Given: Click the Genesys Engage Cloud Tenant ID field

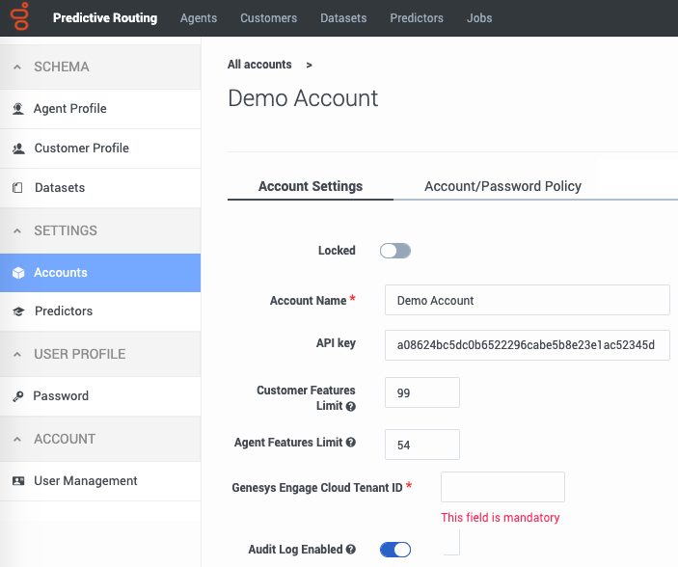Looking at the screenshot, I should pyautogui.click(x=502, y=487).
